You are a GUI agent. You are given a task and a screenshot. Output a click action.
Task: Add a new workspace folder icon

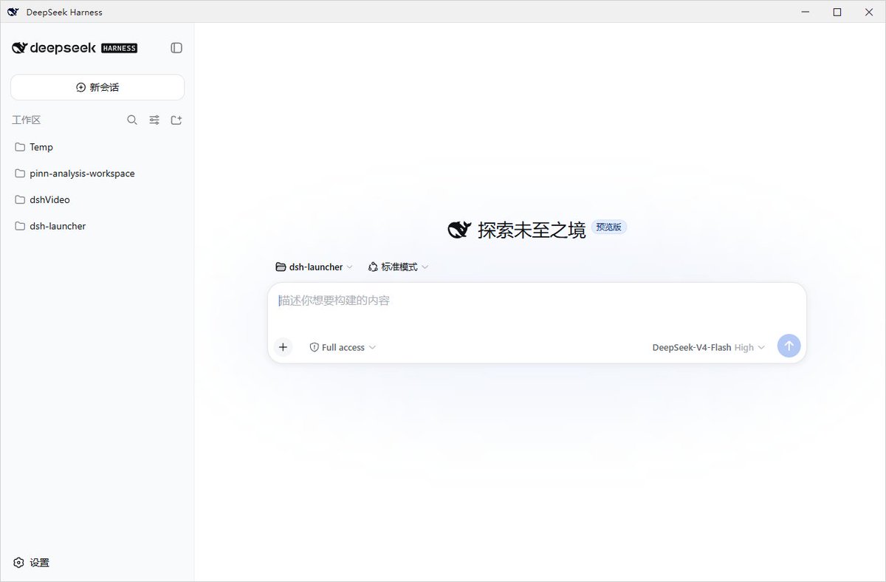coord(176,120)
